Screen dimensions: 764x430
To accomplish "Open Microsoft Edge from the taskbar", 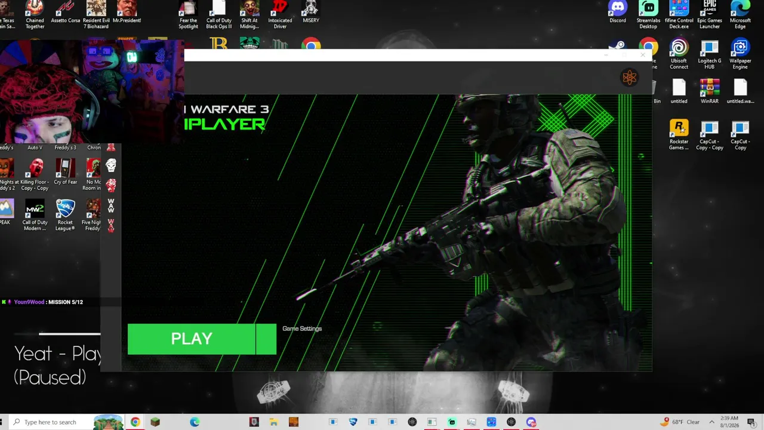I will point(195,422).
